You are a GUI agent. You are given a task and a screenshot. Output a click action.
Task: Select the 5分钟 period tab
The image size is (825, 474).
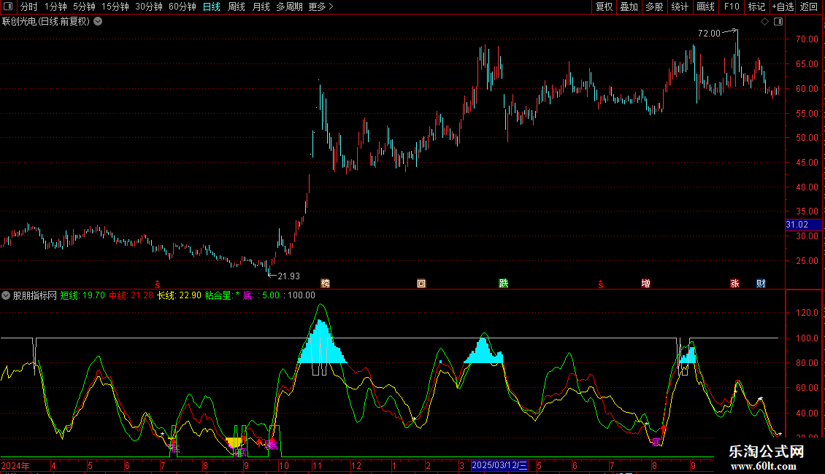[x=84, y=7]
